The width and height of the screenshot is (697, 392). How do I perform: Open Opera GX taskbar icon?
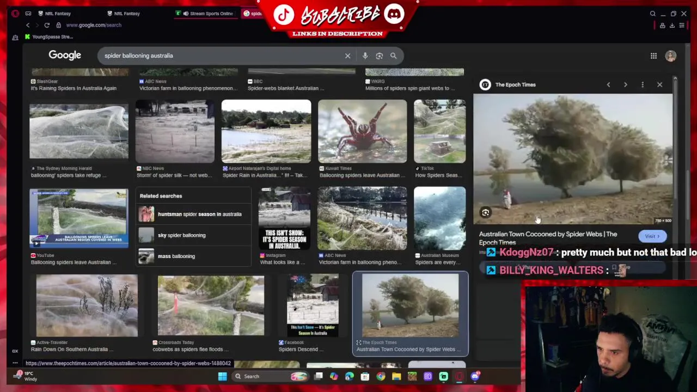tap(459, 376)
